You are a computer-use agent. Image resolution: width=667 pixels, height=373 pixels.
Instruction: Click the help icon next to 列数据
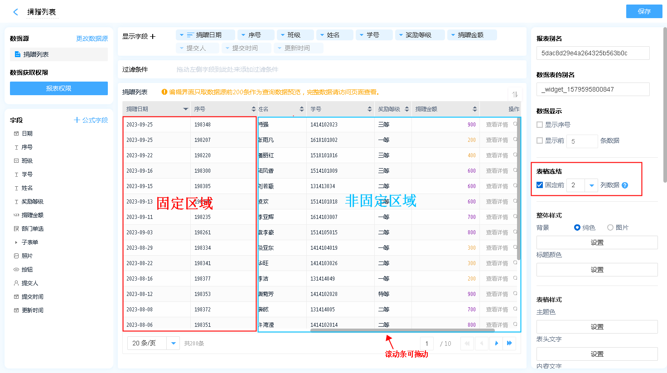625,185
